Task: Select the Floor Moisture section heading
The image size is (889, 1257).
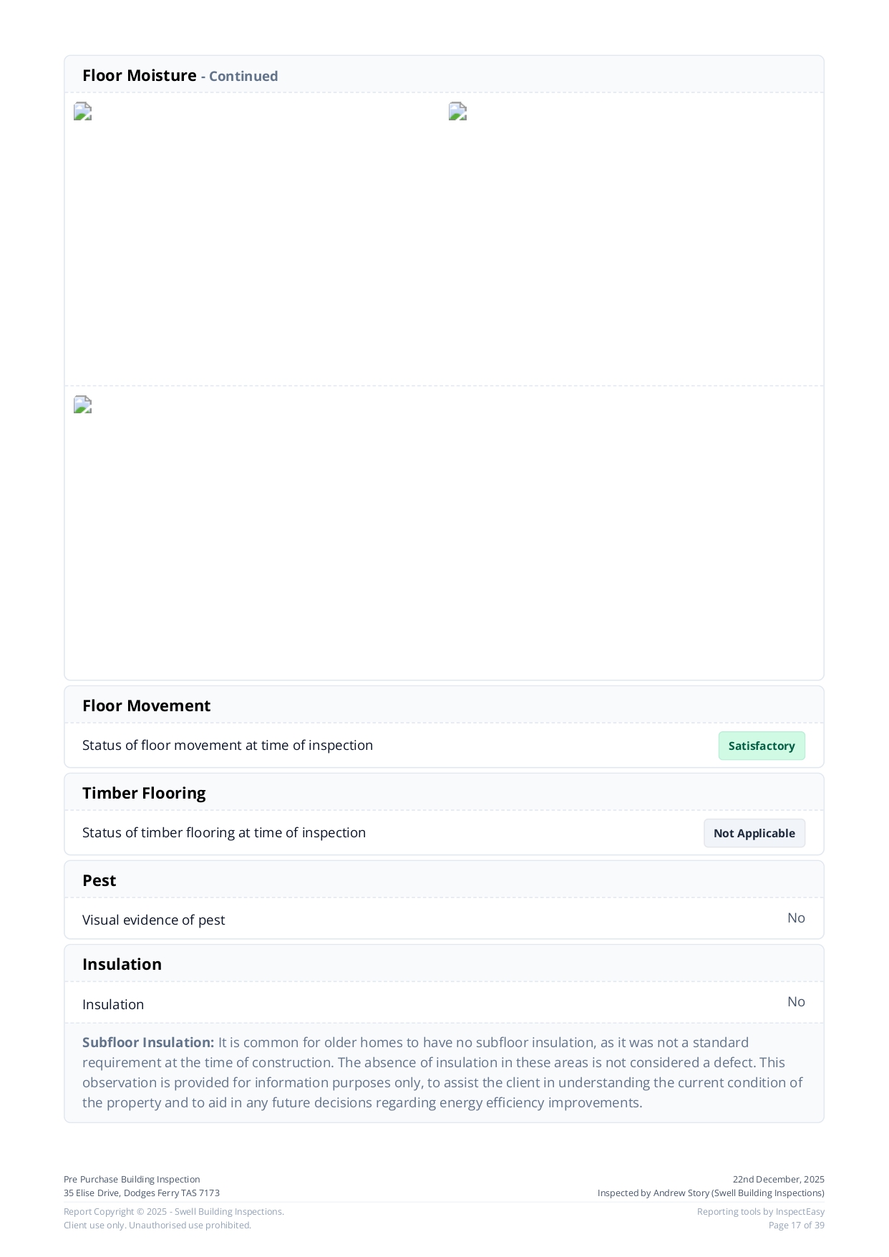Action: click(x=140, y=75)
